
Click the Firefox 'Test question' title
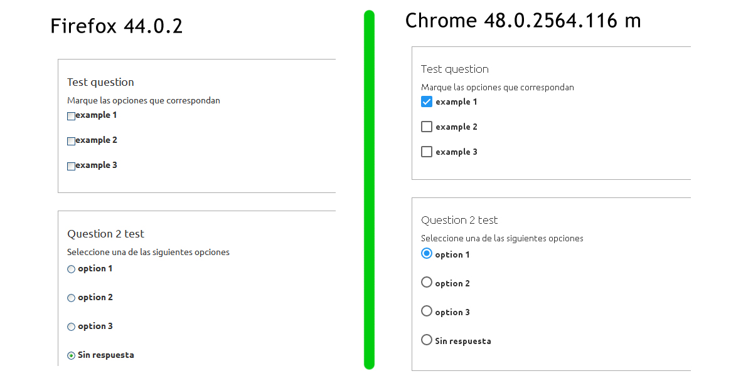(100, 82)
